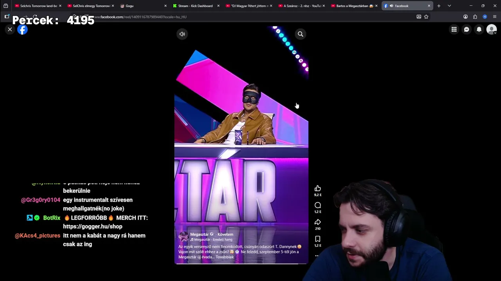The height and width of the screenshot is (281, 501).
Task: Open Messenger chats icon
Action: [x=467, y=29]
